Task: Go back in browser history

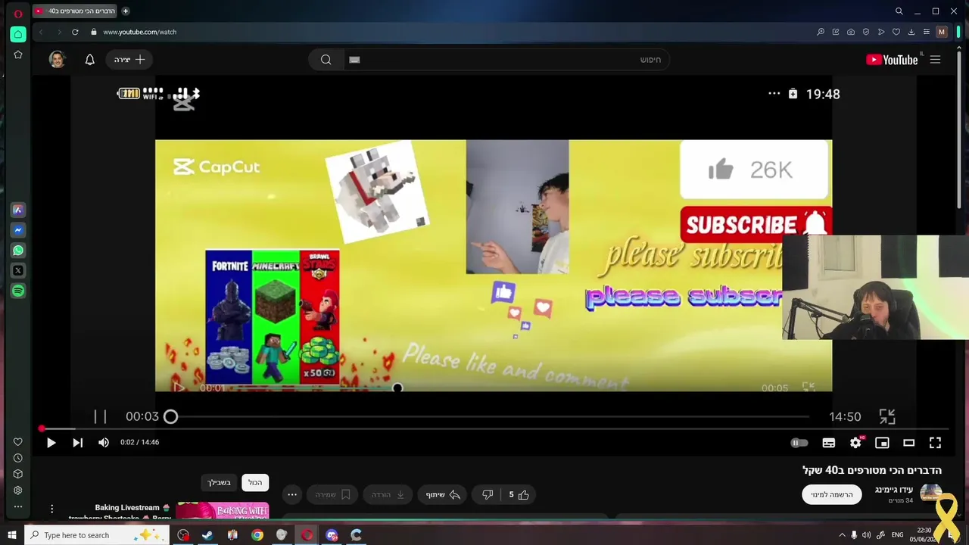Action: [x=41, y=32]
